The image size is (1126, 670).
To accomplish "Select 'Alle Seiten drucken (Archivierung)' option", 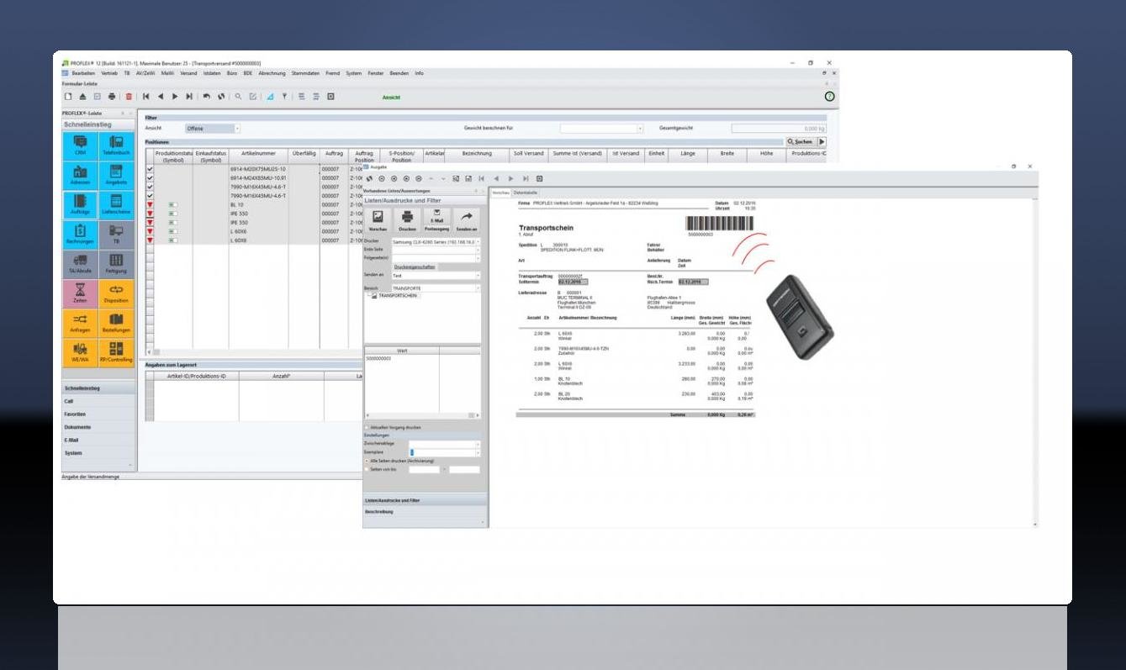I will tap(367, 461).
